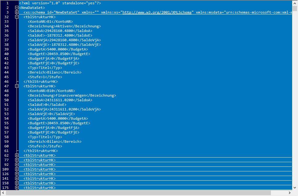Collapse the tblStrukturHK block at line 47
Screen dimensions: 298x196
(17, 86)
